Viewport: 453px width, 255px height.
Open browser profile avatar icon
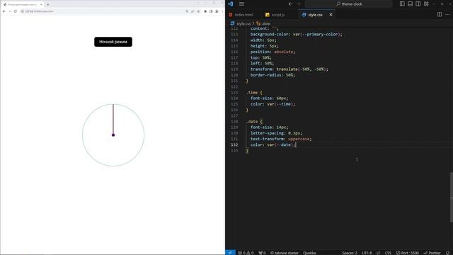point(217,11)
